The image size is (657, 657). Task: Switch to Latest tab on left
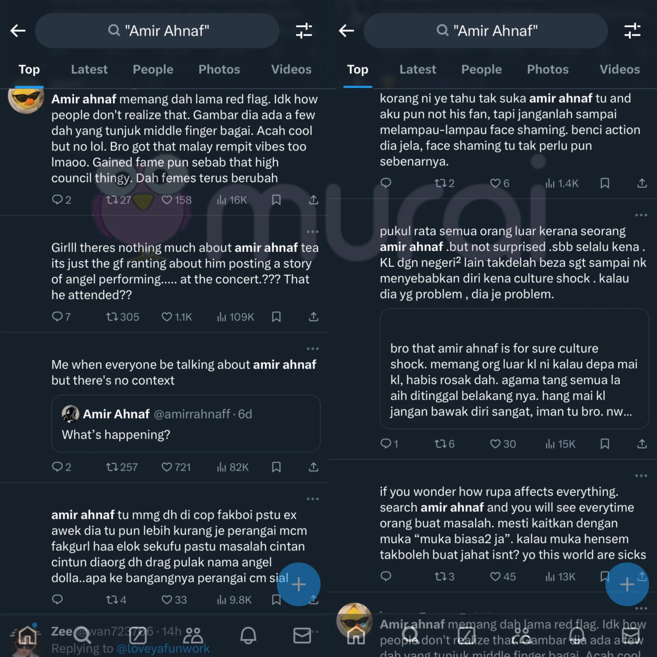pyautogui.click(x=89, y=69)
